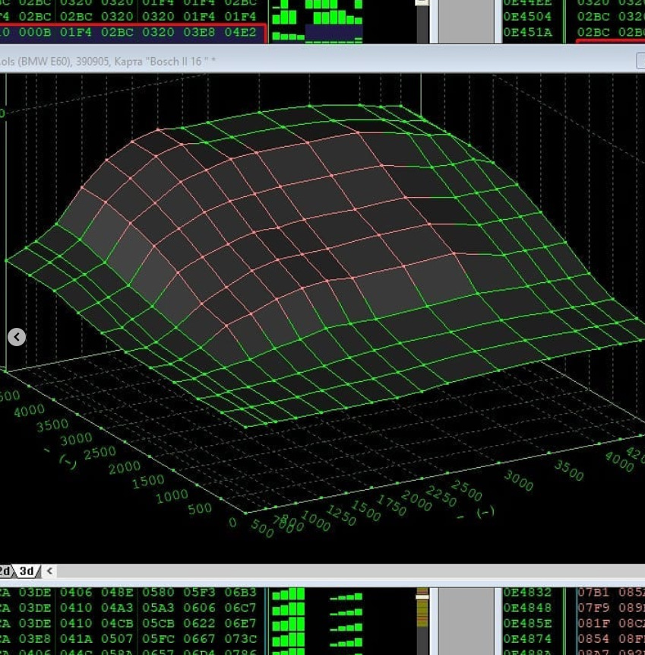The image size is (645, 655).
Task: Select the 3d view tab
Action: point(27,571)
